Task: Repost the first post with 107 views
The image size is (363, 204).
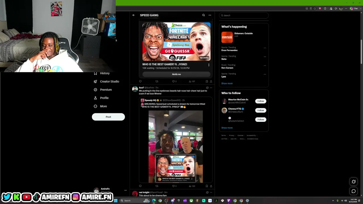Action: 157,81
